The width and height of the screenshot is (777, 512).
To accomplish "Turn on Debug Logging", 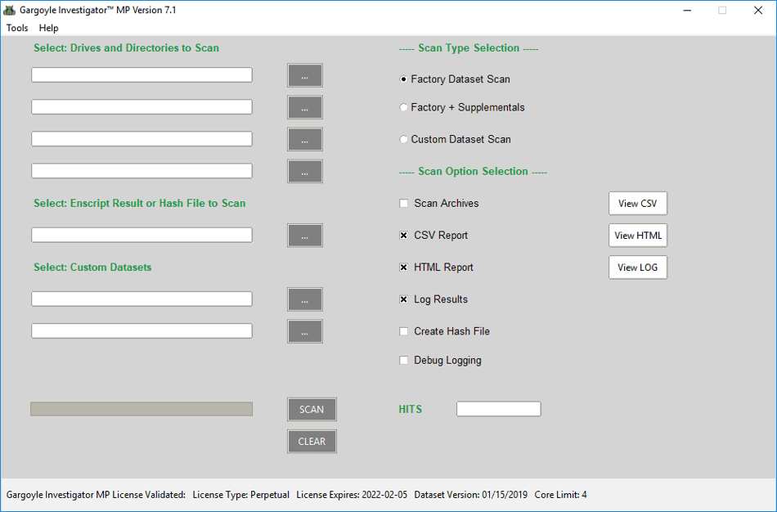I will pyautogui.click(x=404, y=361).
